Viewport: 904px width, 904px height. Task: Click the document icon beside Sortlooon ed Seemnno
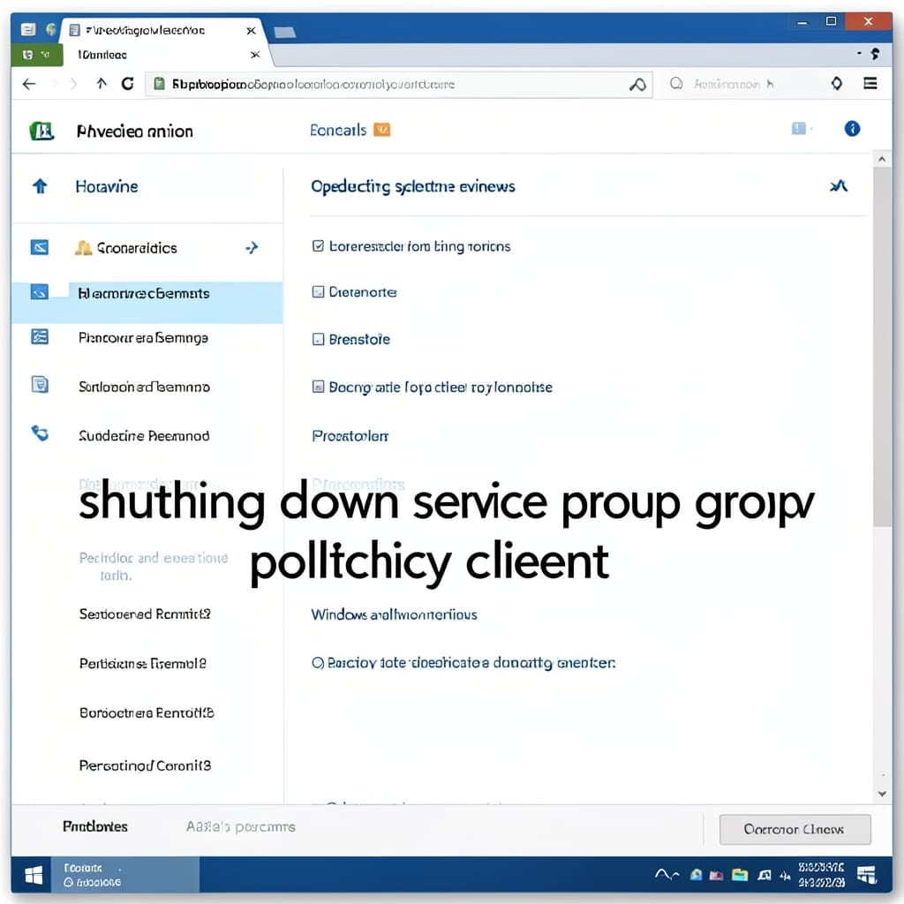tap(39, 384)
